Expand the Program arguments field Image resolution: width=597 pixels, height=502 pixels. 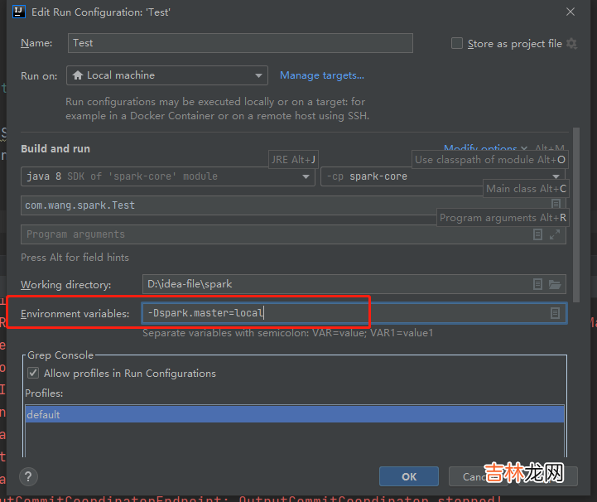tap(555, 234)
